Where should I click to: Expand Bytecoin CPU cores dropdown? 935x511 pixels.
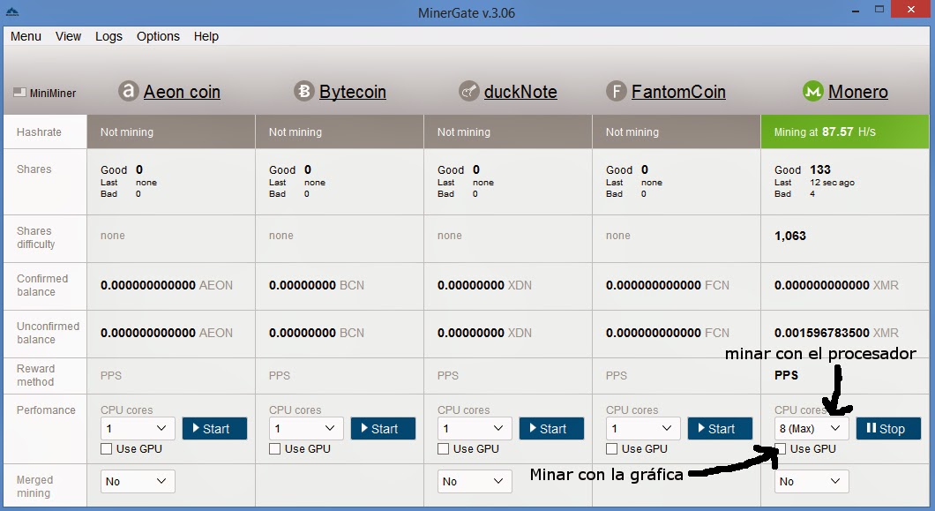(x=306, y=429)
